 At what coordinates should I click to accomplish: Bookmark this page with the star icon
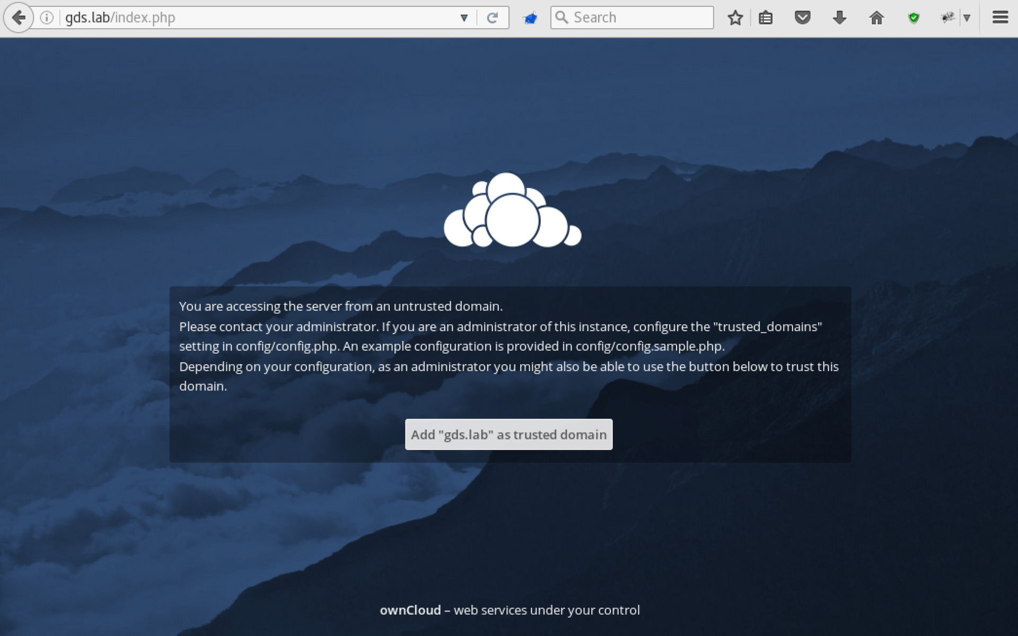click(x=735, y=17)
